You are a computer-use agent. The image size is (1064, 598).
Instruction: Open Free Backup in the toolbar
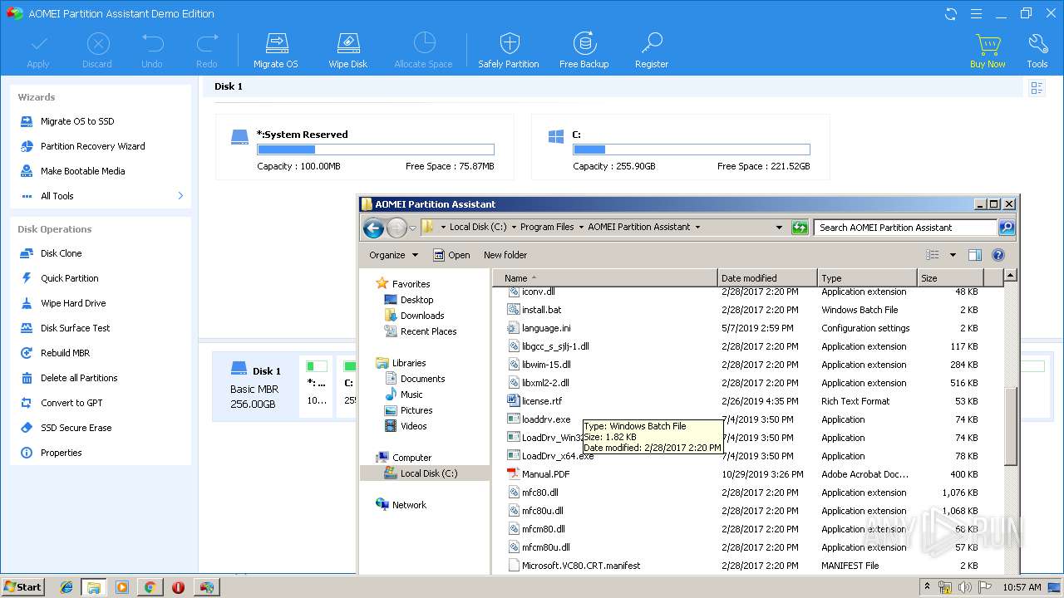tap(584, 51)
